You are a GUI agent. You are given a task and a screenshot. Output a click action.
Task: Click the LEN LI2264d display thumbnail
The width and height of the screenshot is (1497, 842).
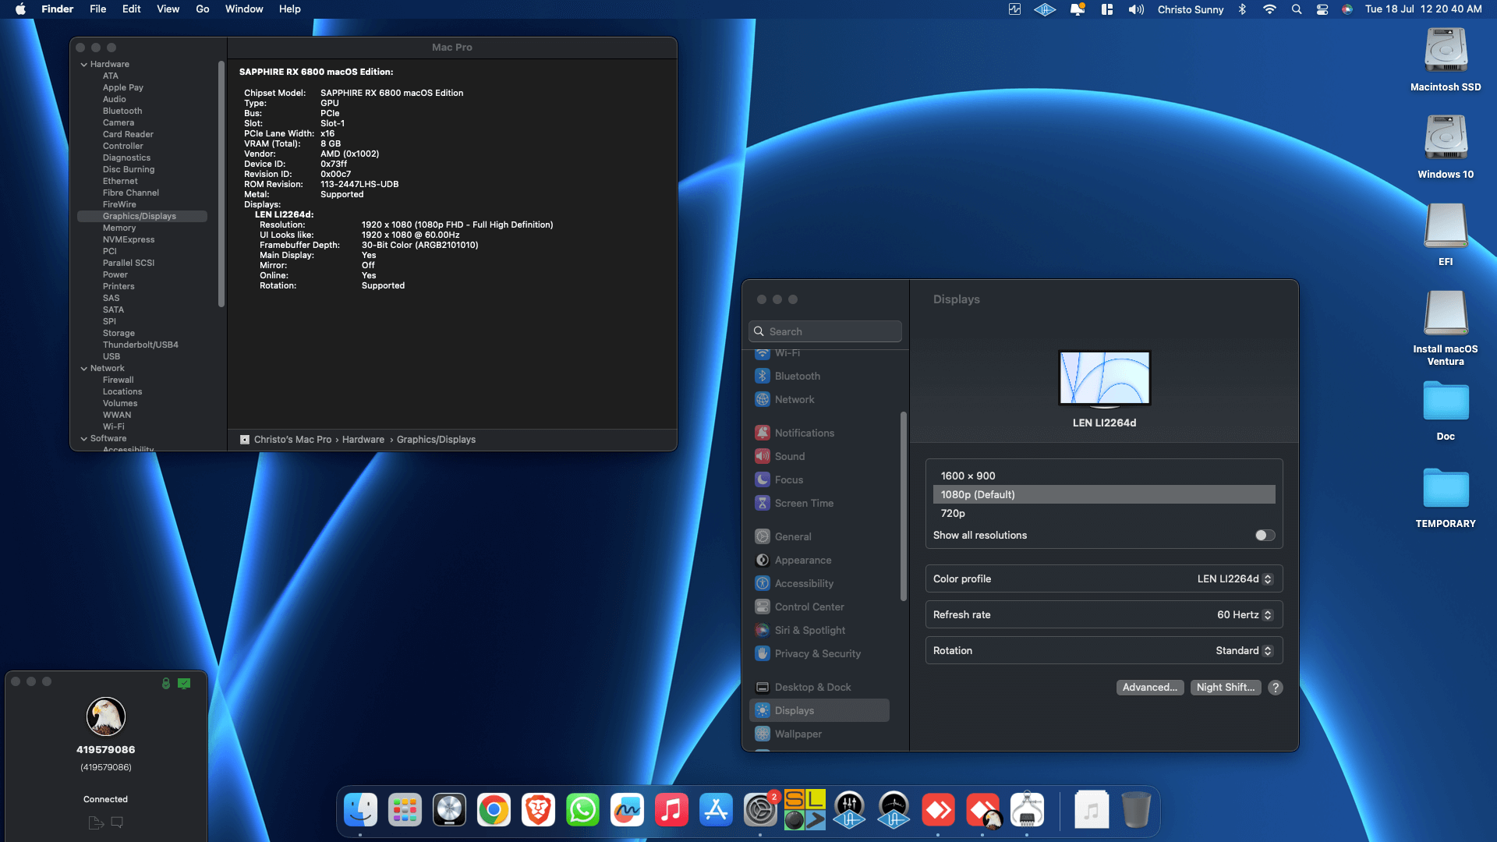click(1104, 379)
